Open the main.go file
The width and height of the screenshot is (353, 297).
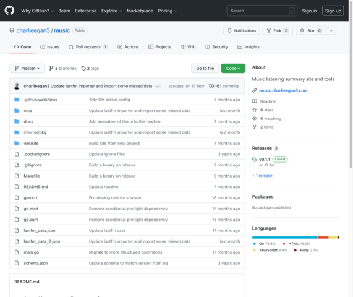pos(32,252)
